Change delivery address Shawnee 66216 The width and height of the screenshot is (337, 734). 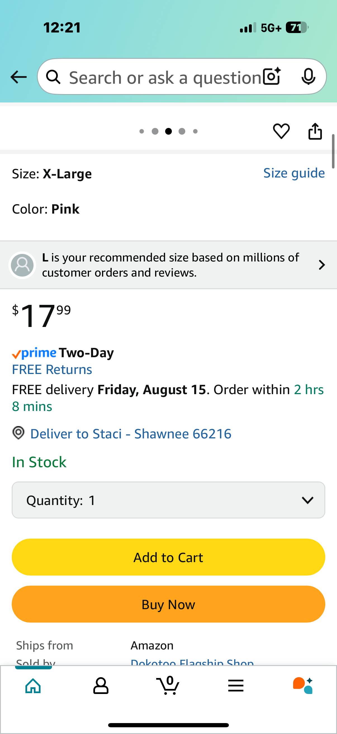tap(130, 434)
